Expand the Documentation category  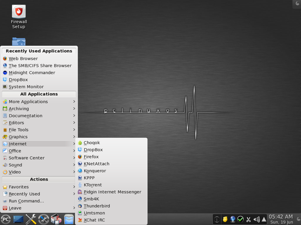click(39, 116)
